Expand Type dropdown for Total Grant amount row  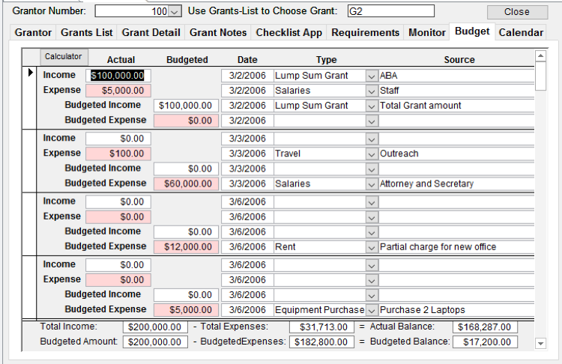click(372, 106)
